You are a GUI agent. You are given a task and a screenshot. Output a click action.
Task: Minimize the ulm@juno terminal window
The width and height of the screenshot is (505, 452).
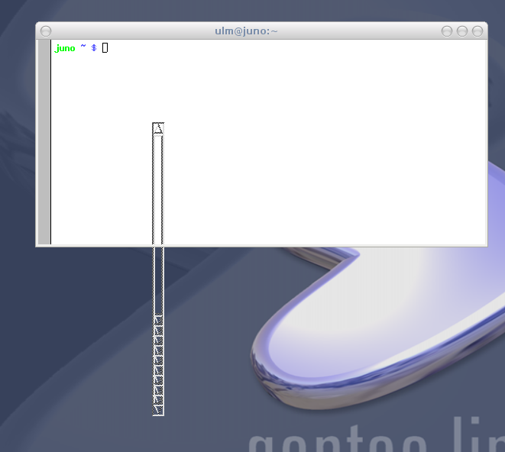pos(447,31)
